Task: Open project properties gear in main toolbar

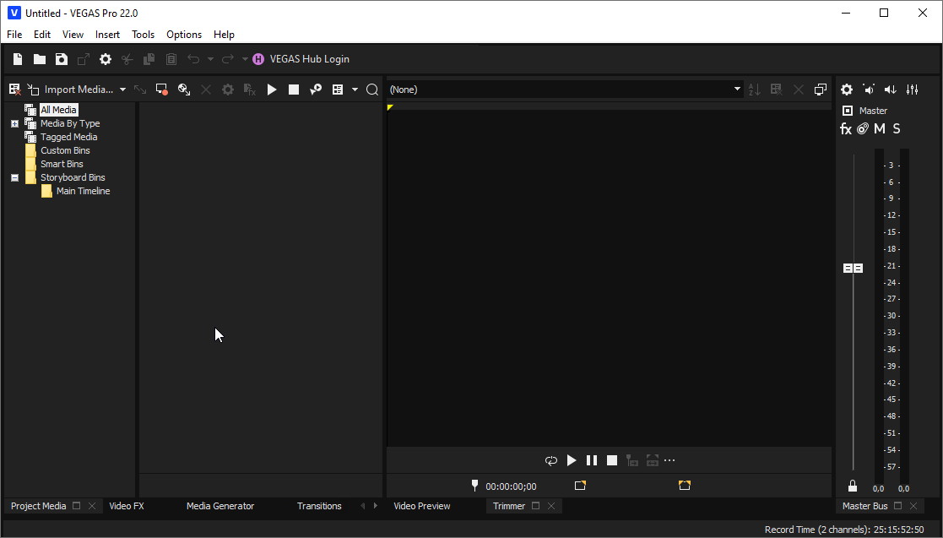Action: 106,59
